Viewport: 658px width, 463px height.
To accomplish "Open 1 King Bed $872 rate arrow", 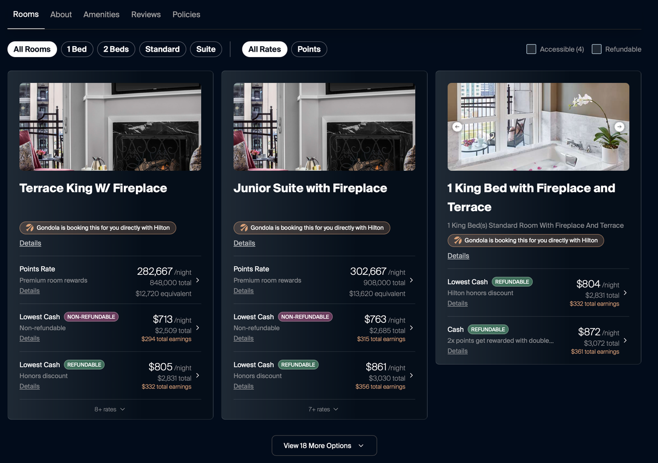I will click(625, 341).
